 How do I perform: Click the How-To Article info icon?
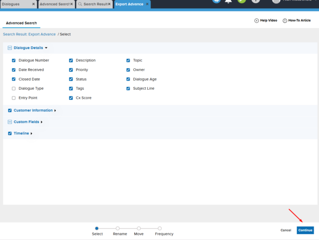tap(285, 21)
